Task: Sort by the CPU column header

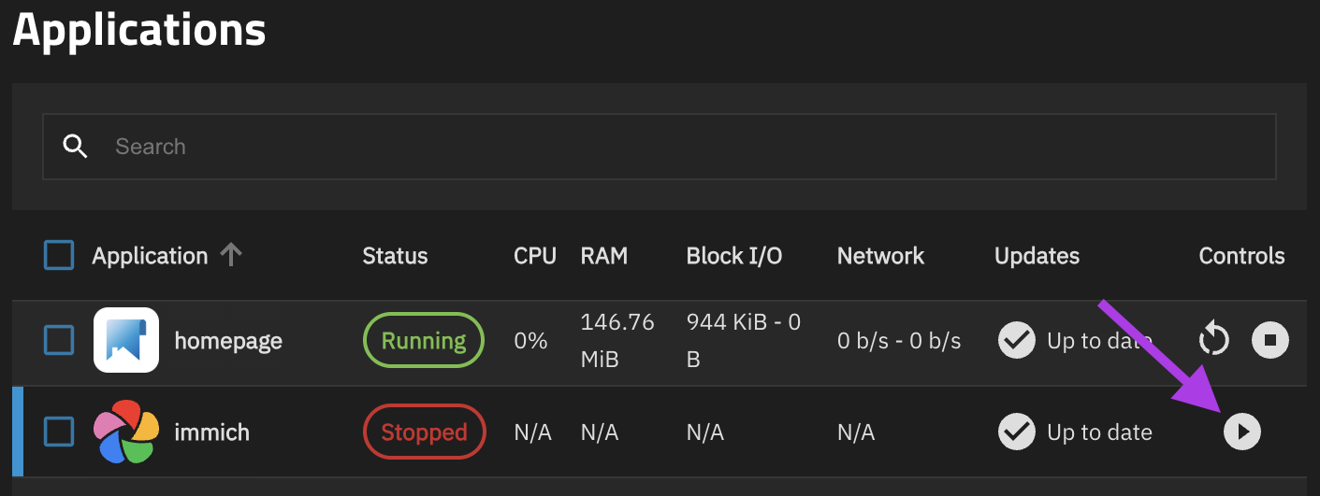Action: (x=535, y=256)
